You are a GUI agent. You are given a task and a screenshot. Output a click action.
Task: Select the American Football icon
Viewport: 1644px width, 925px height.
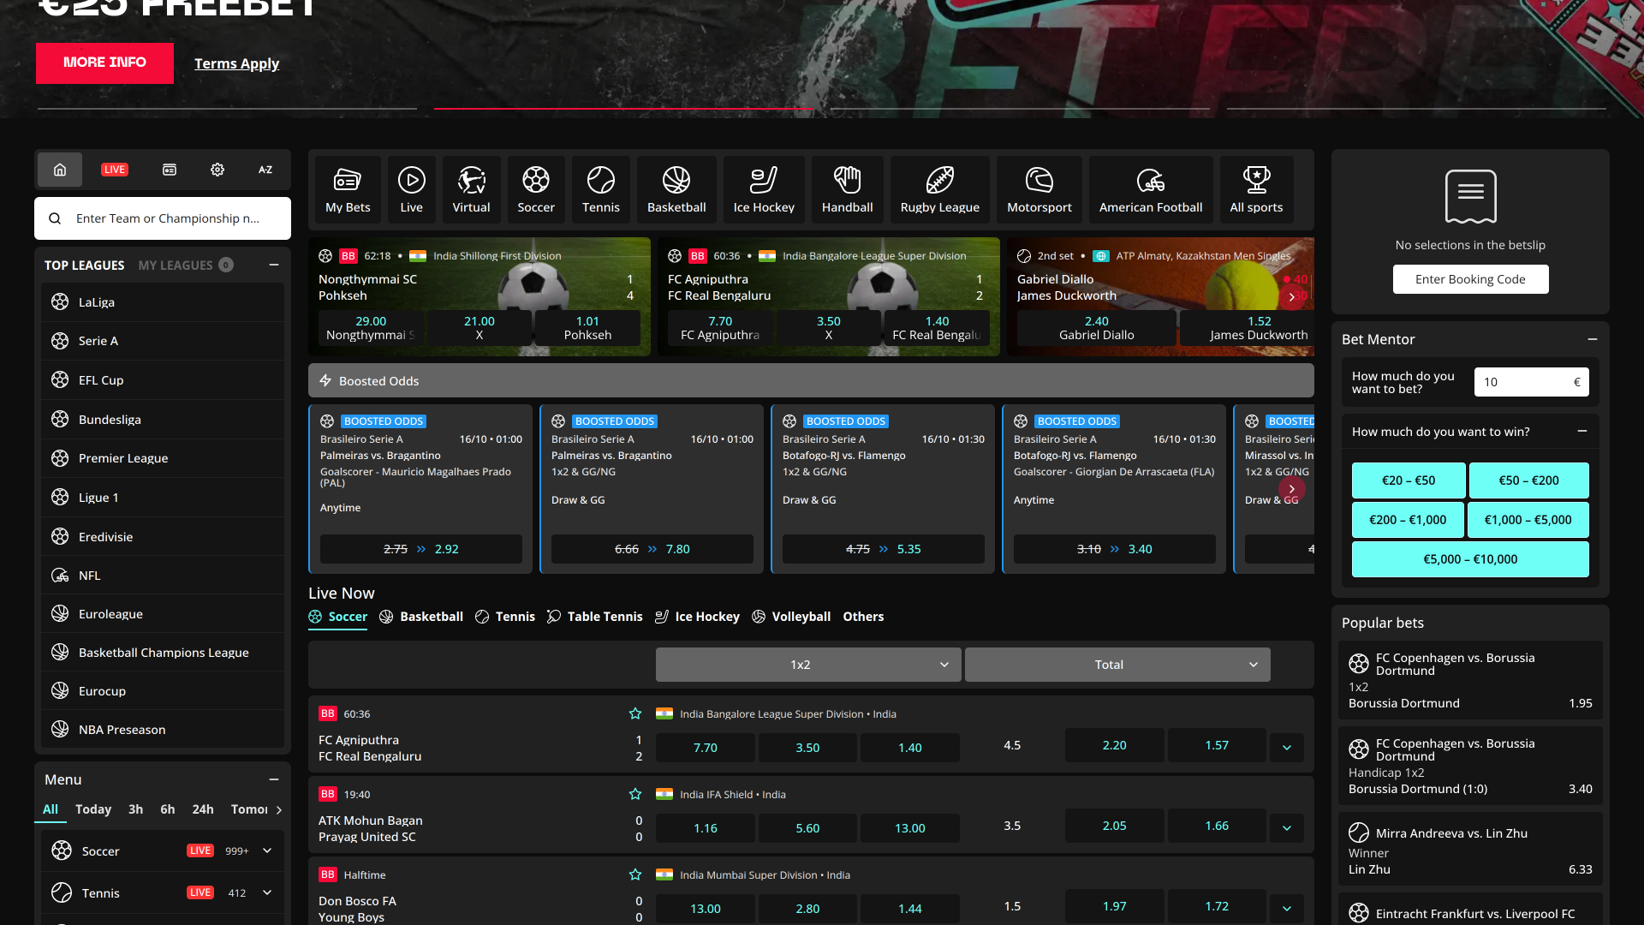1150,188
